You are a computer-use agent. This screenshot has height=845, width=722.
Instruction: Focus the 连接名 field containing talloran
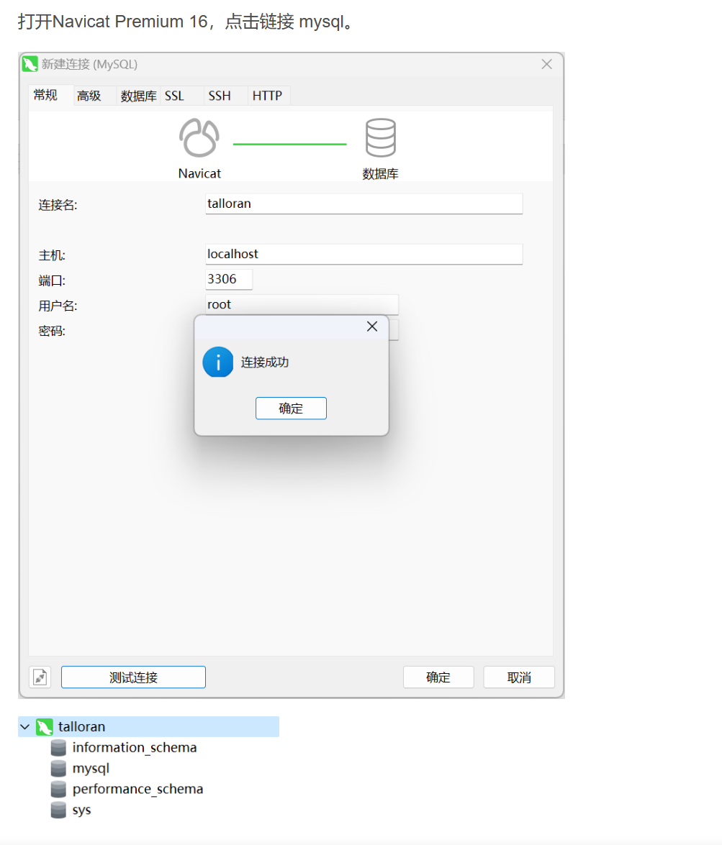tap(364, 204)
